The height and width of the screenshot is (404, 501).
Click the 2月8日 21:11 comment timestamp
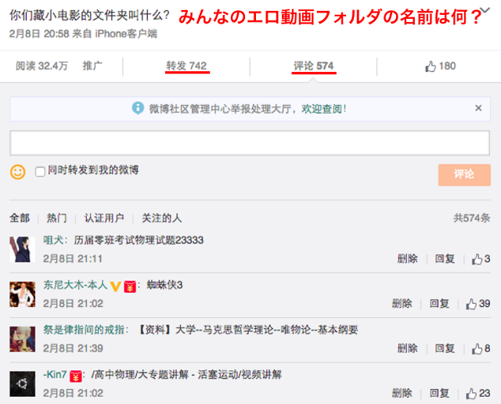[73, 258]
